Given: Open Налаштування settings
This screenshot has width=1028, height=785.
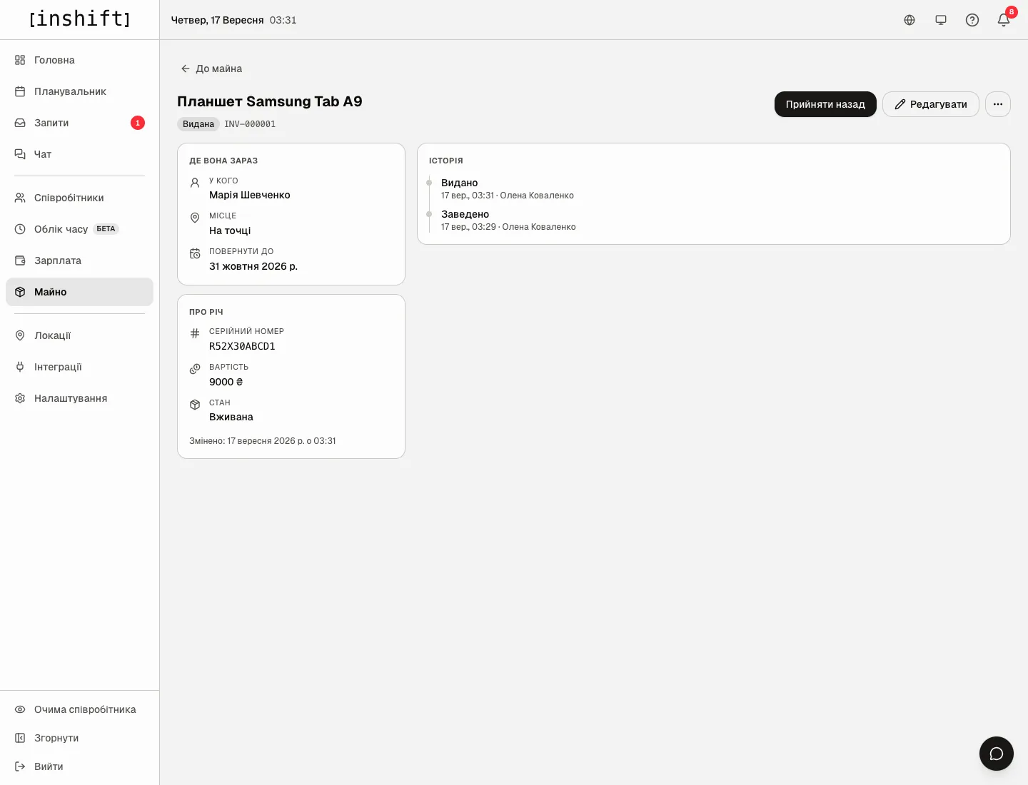Looking at the screenshot, I should coord(79,398).
